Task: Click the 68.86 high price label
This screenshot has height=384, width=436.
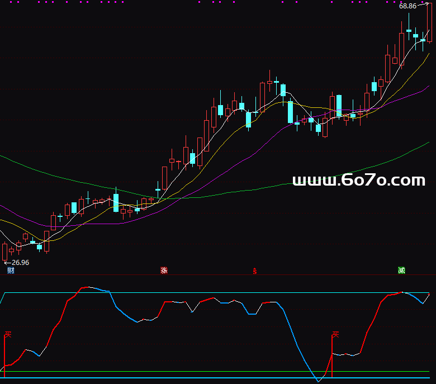Action: click(407, 6)
